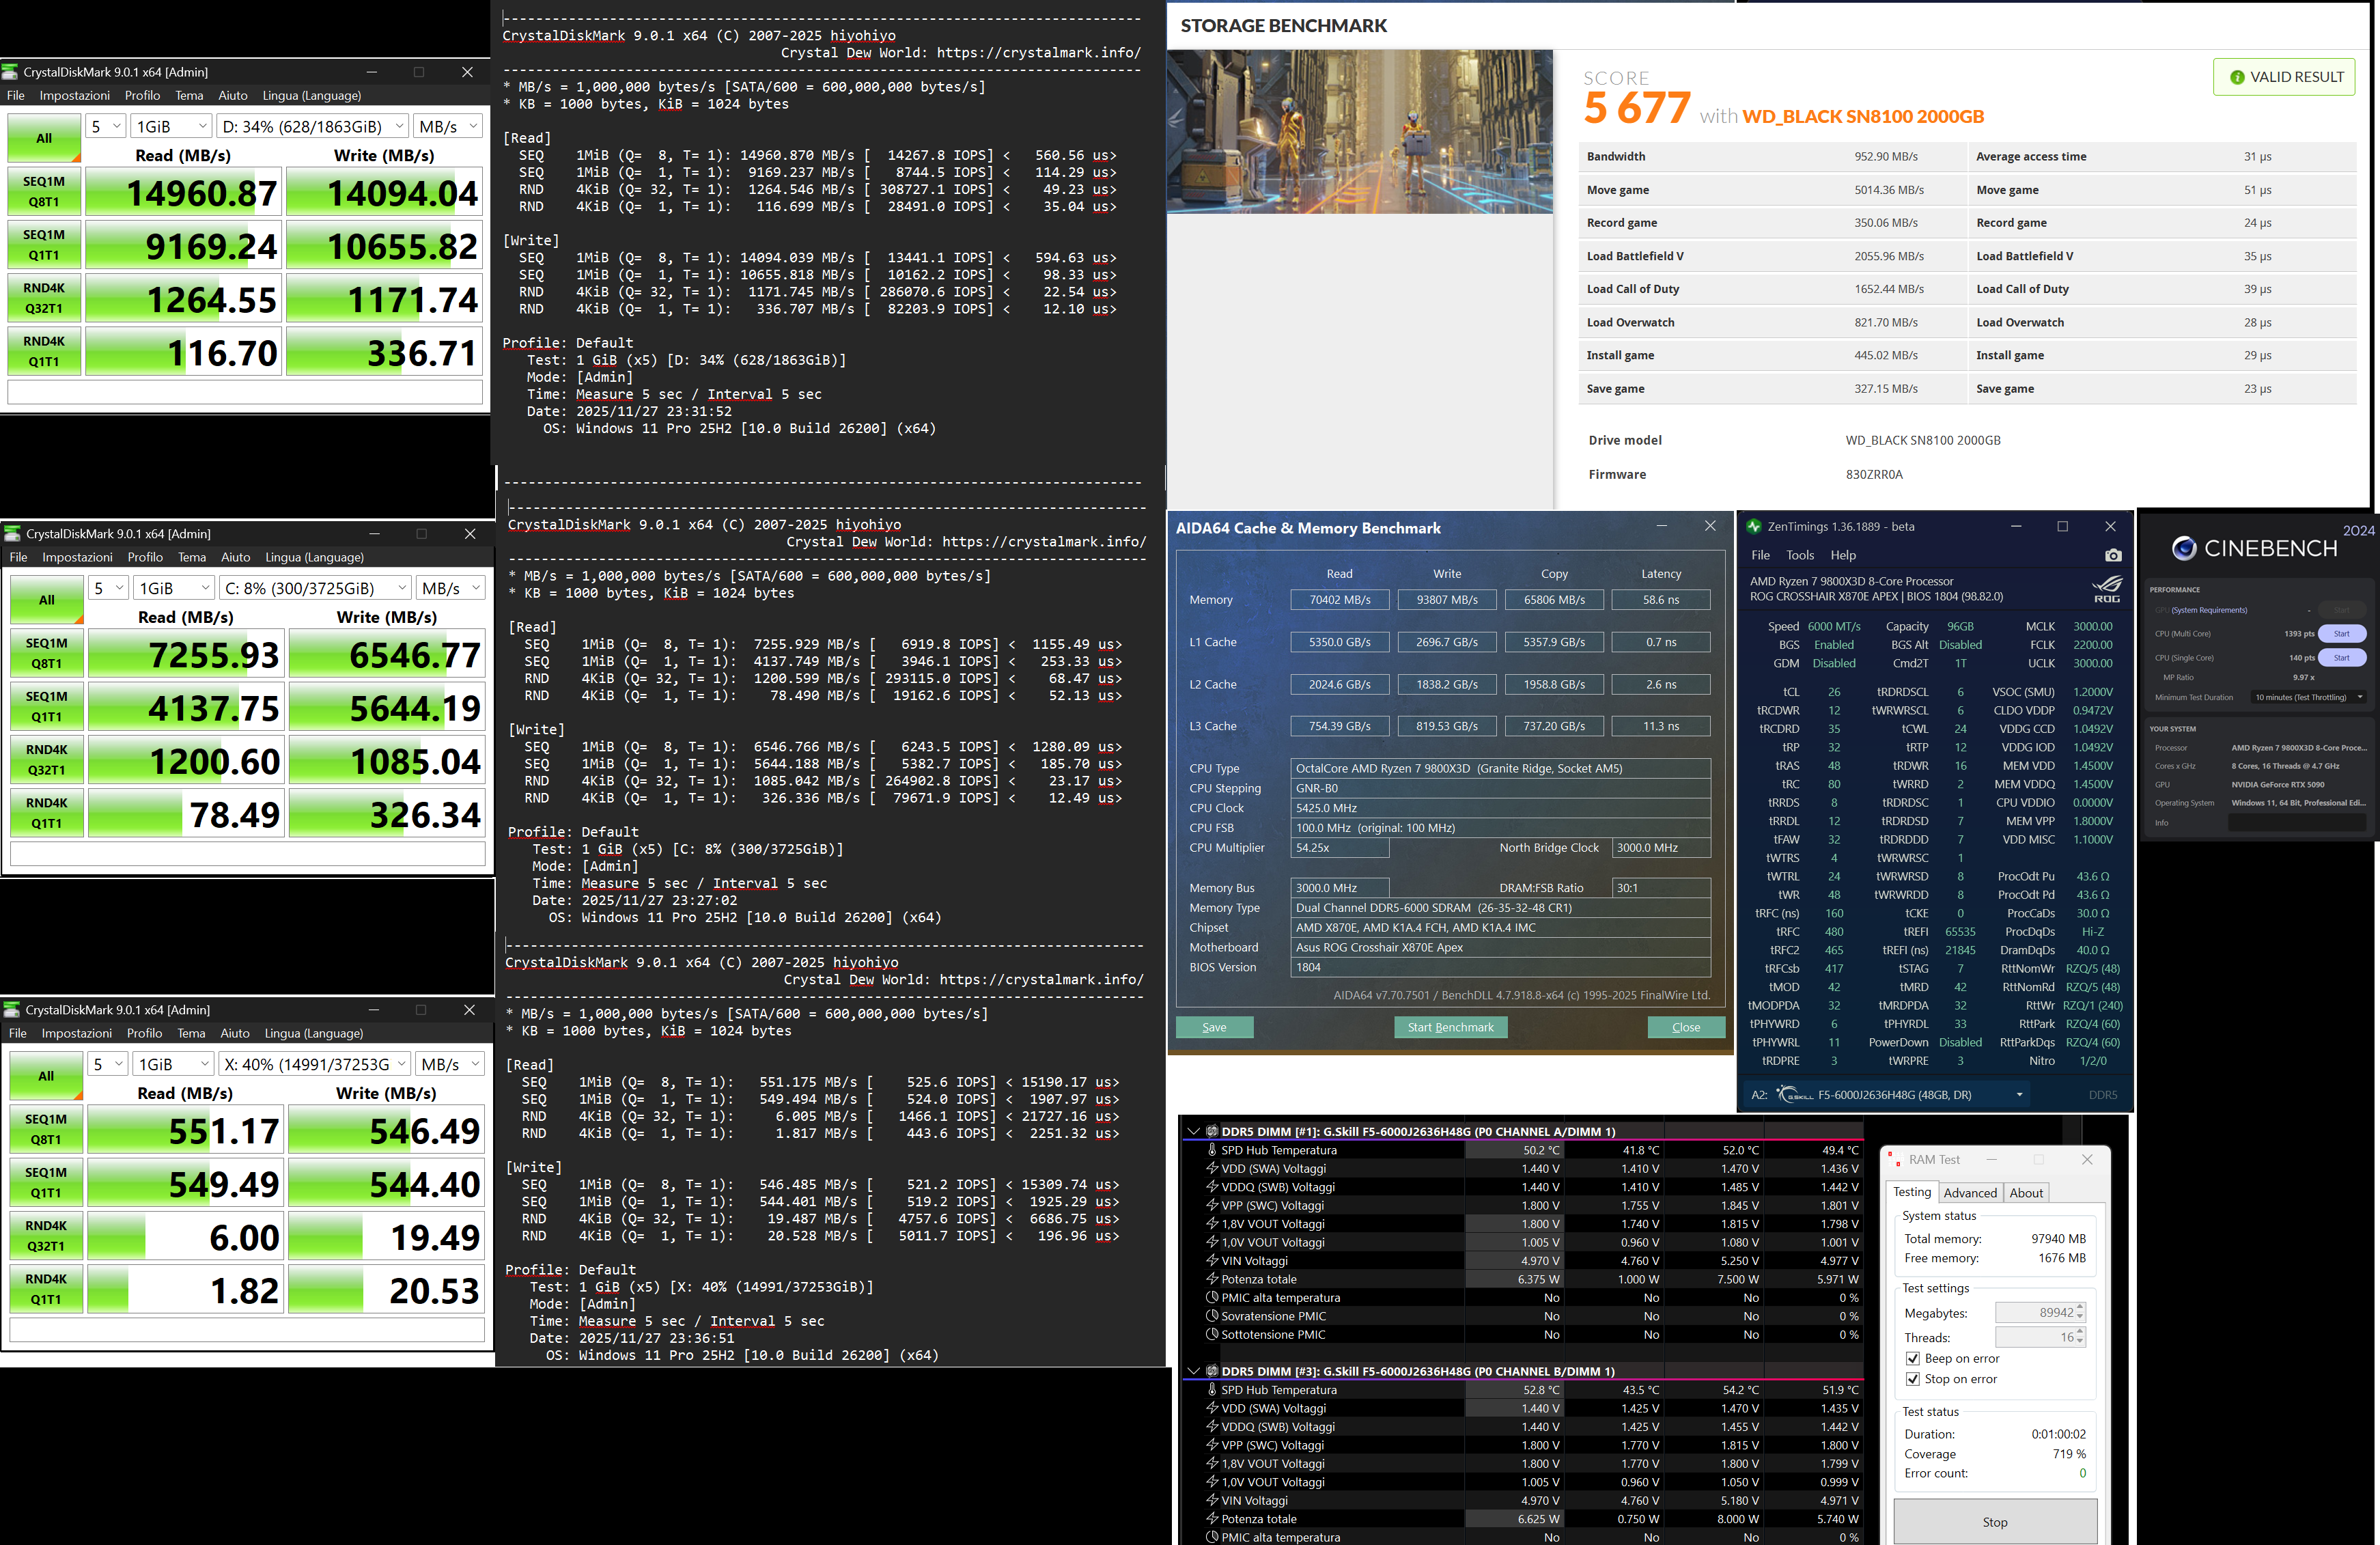
Task: Open the MB/s unit dropdown in the D: CrystalDiskMark window
Action: point(448,127)
